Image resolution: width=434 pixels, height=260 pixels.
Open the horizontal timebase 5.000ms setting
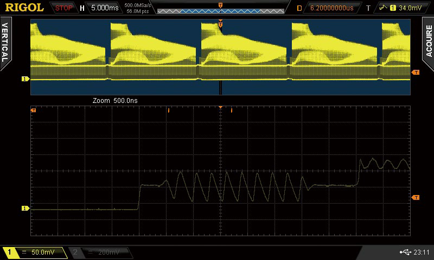pos(105,8)
